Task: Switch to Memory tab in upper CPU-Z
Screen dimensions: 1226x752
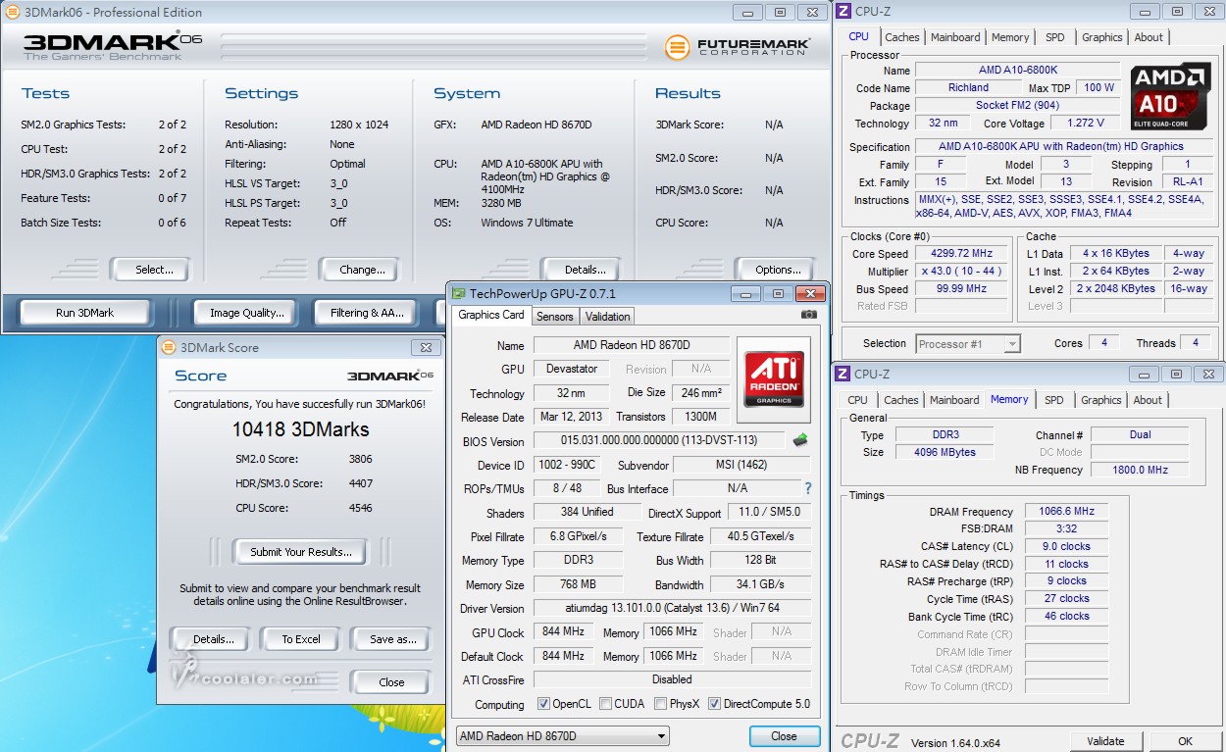Action: [x=1010, y=37]
